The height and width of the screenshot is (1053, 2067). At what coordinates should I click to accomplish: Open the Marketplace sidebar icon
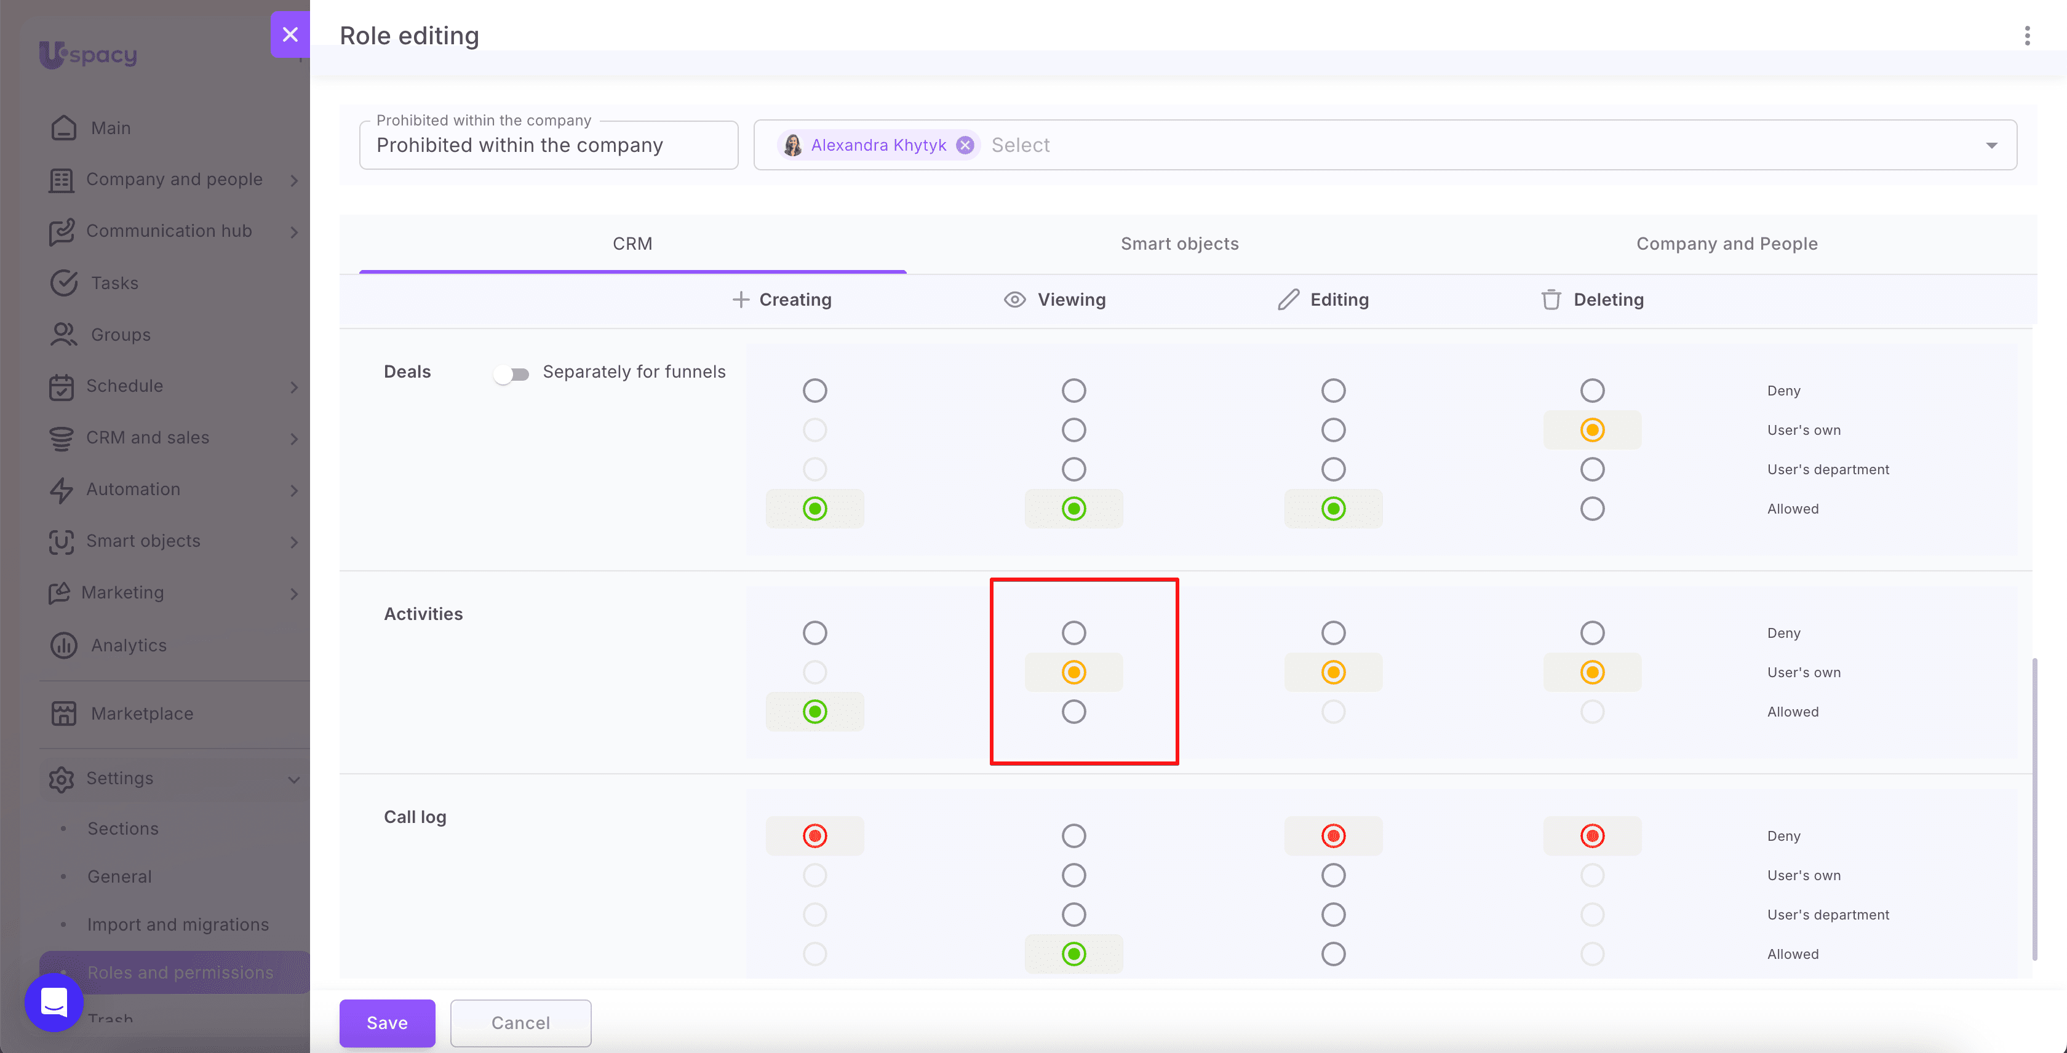pos(63,713)
